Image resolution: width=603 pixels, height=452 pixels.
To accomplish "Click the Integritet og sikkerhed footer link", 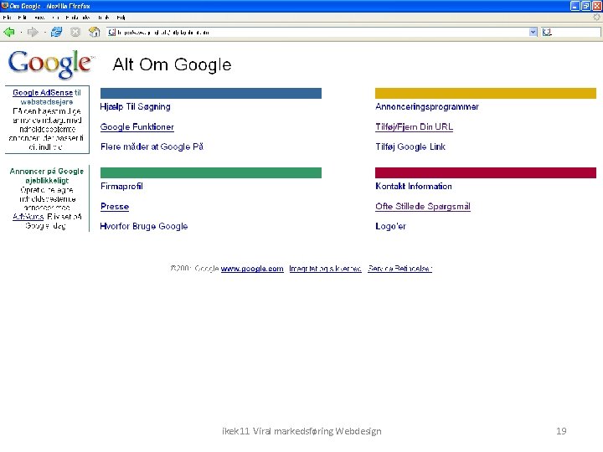I will 325,269.
